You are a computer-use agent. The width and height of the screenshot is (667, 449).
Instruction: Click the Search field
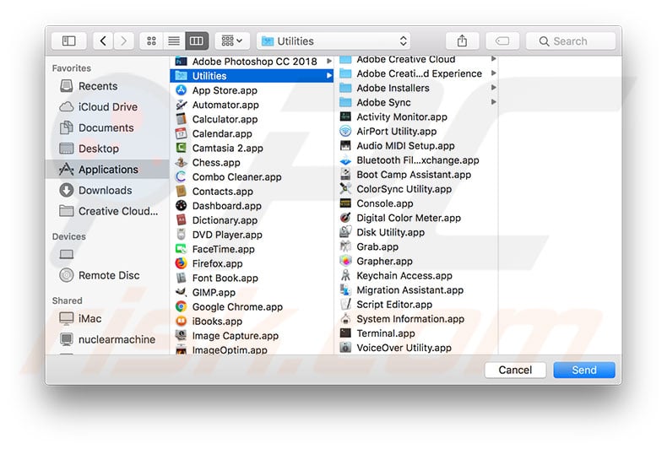[x=571, y=41]
